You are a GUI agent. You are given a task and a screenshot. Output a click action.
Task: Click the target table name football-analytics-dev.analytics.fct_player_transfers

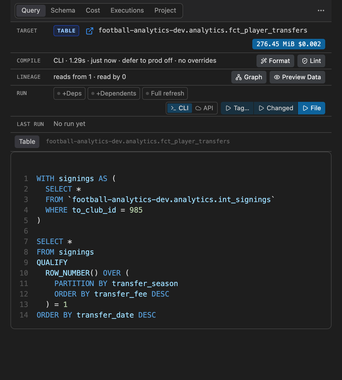pyautogui.click(x=203, y=30)
